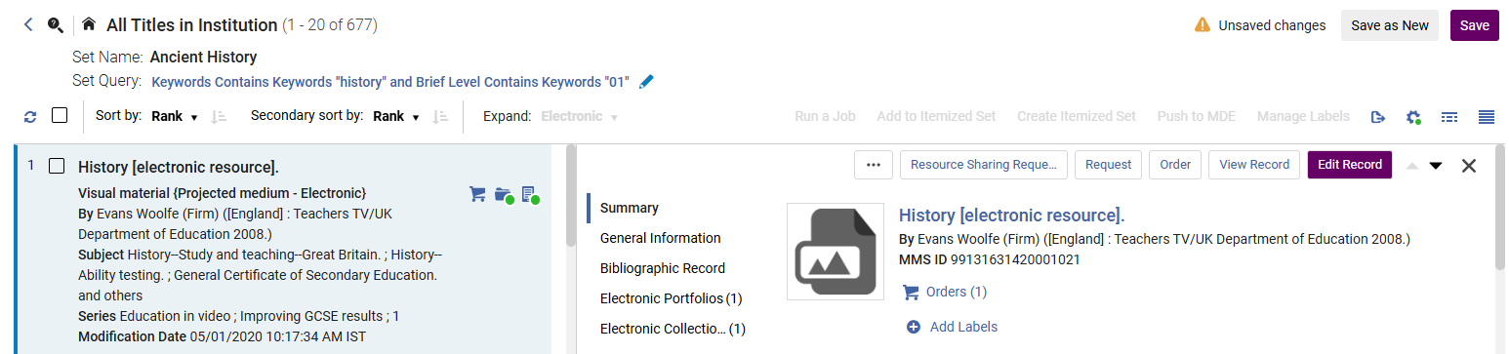Edit set query with pencil icon
Image resolution: width=1509 pixels, height=354 pixels.
tap(646, 82)
